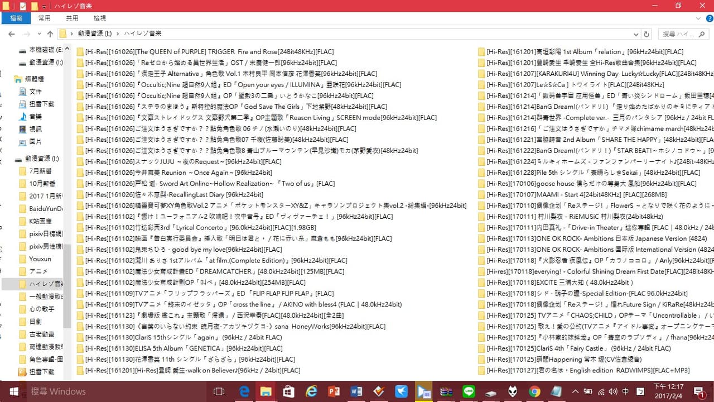The image size is (714, 402).
Task: Select the Reゼロ OST 末廣健一郎 folder
Action: [x=206, y=63]
